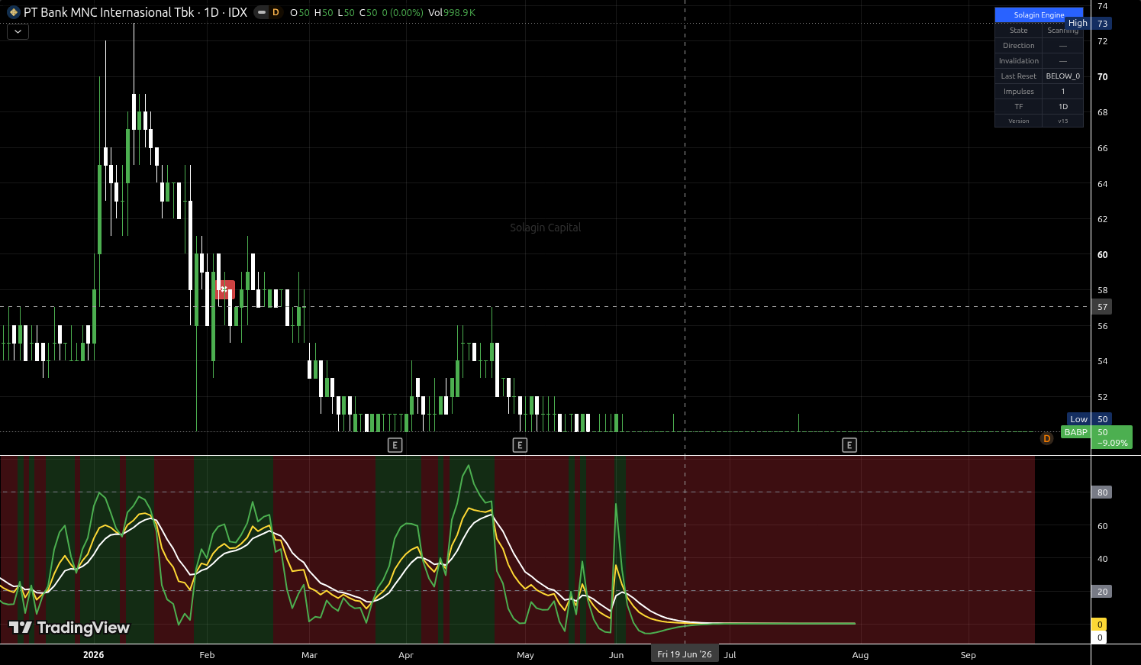Click the Sep label on time axis
Viewport: 1141px width, 665px height.
click(968, 655)
